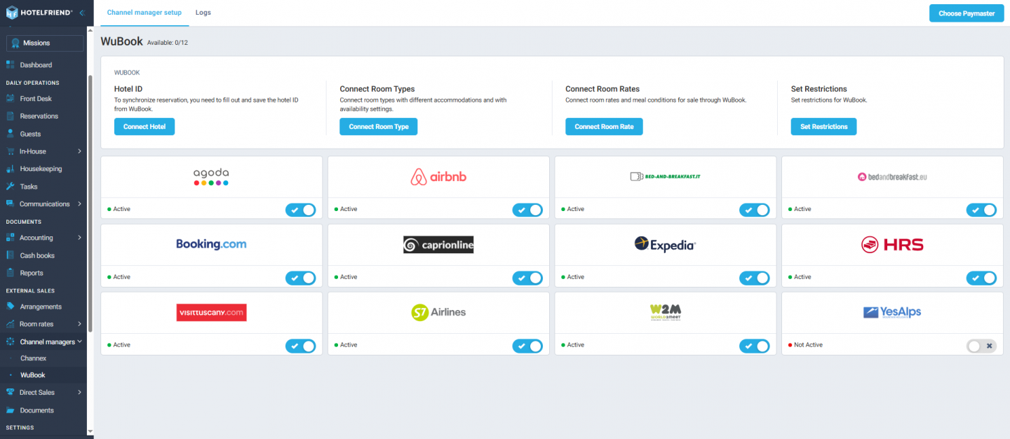
Task: Click the sidebar vertical scrollbar
Action: 90,203
